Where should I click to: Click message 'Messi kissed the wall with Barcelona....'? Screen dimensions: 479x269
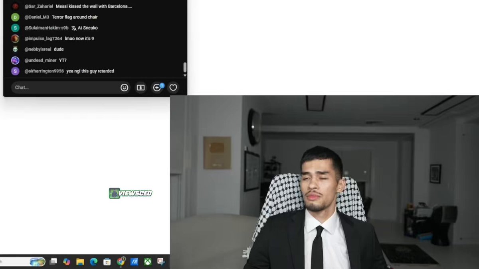(94, 6)
